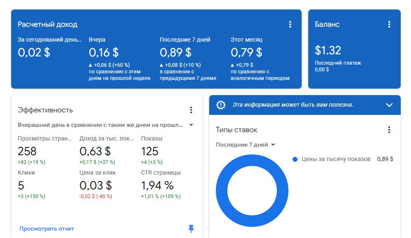Click the pin icon in Эффективность card
This screenshot has width=411, height=238.
(x=191, y=229)
